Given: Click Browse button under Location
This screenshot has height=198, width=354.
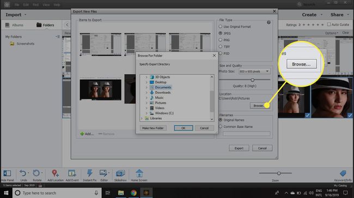Looking at the screenshot, I should coord(260,106).
